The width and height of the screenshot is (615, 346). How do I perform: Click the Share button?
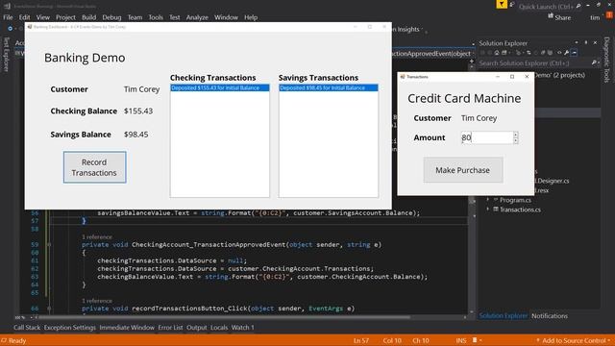[559, 17]
